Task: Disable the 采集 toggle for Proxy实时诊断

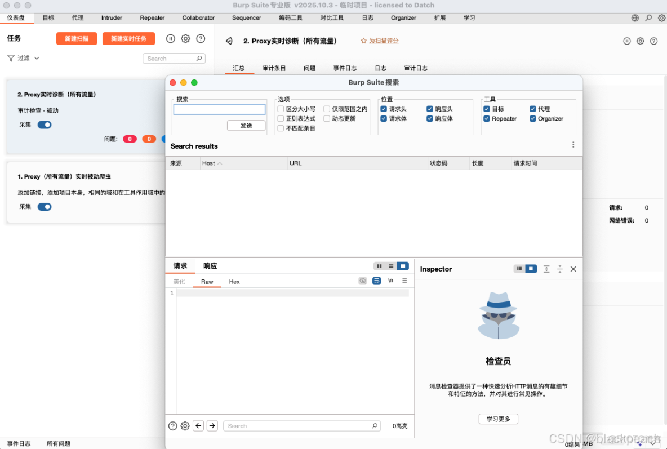Action: [x=44, y=125]
